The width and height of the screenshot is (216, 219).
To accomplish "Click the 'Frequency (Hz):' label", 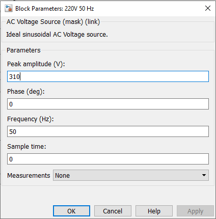I will (31, 119).
